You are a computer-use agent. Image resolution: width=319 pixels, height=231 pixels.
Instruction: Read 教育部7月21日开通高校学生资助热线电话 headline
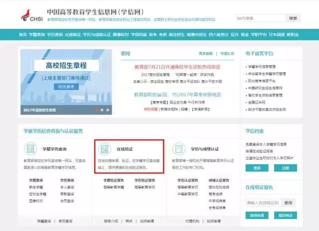(177, 67)
